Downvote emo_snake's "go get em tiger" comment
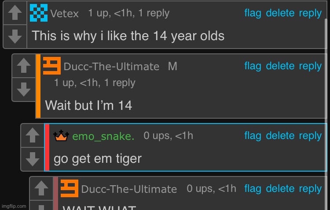Screen dimensions: 330x210 [x=33, y=159]
